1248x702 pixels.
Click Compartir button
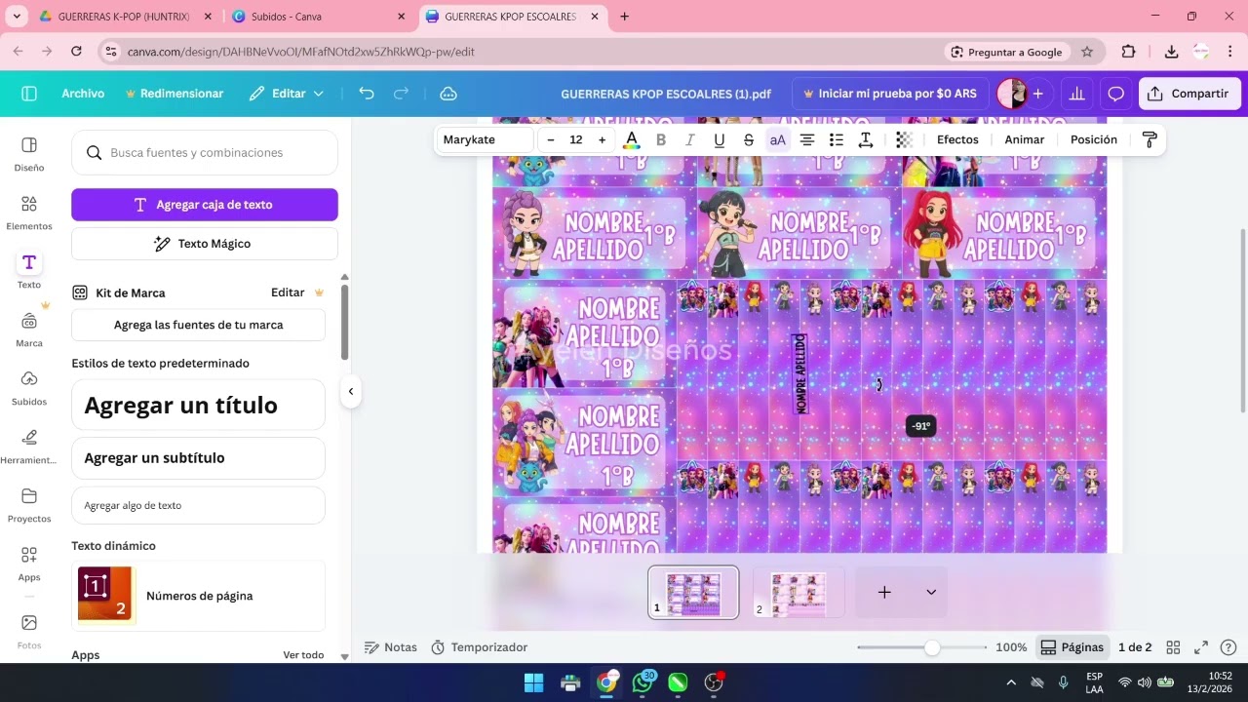coord(1189,94)
